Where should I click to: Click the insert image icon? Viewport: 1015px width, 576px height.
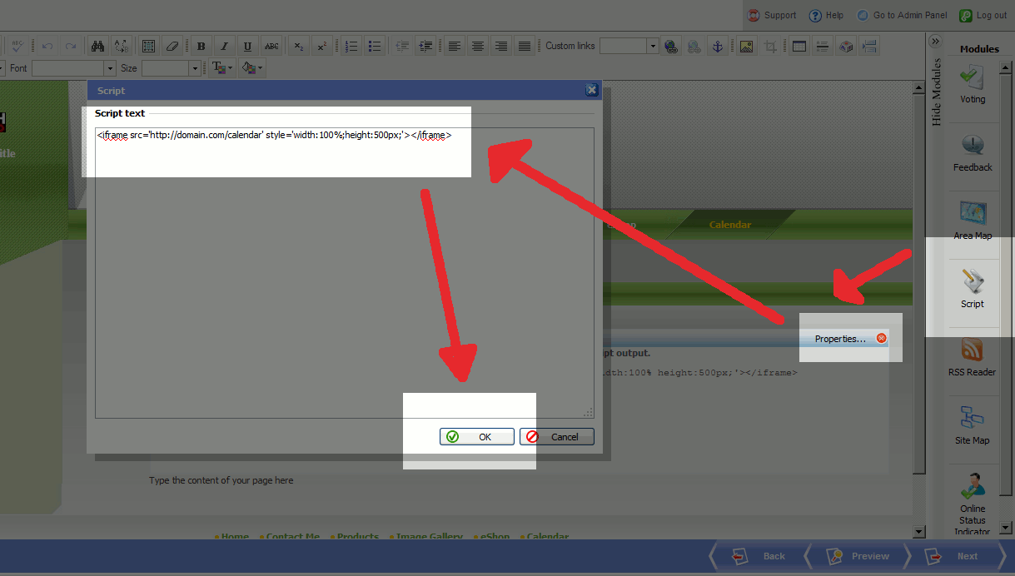(746, 47)
